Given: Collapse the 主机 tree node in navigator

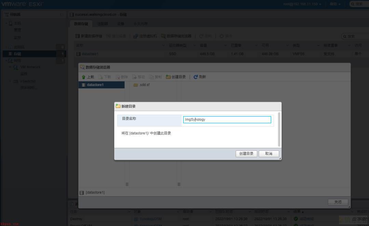Looking at the screenshot, I should tap(6, 23).
